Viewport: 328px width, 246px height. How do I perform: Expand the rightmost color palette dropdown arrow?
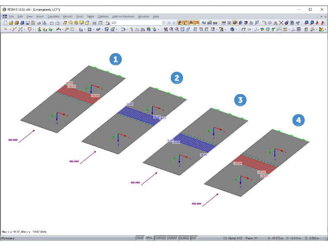(x=325, y=29)
